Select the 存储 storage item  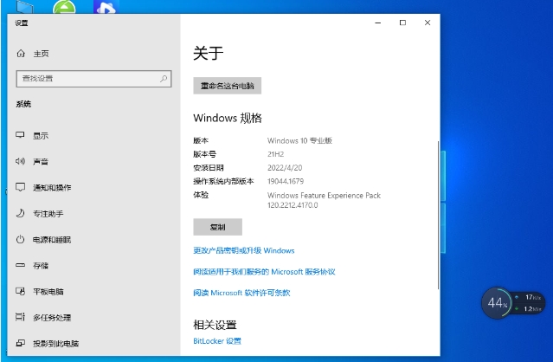(41, 265)
